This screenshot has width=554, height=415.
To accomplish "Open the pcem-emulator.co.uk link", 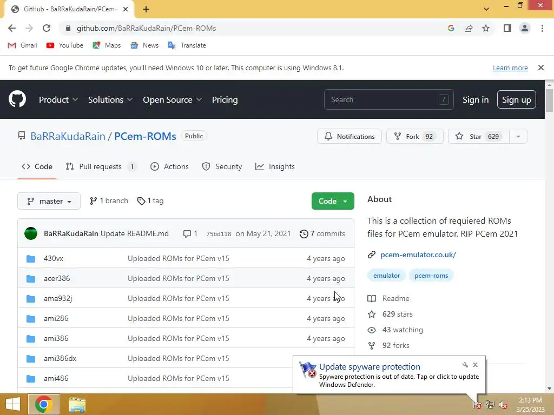I will pos(418,255).
